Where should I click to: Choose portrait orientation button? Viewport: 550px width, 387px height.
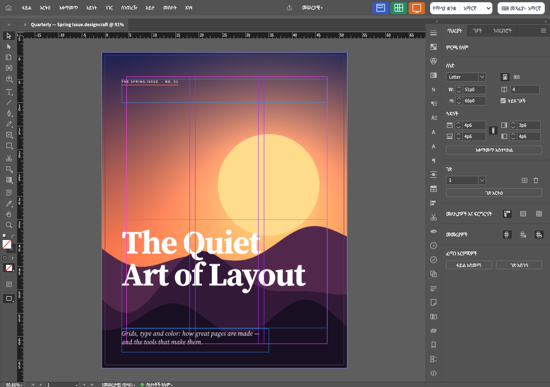click(505, 77)
